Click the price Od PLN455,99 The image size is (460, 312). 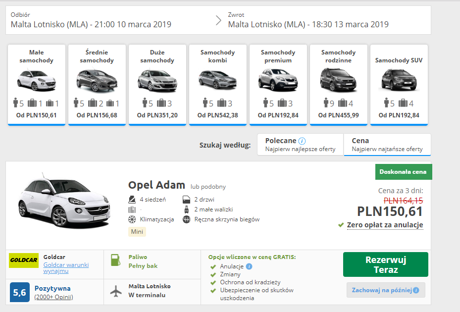[x=339, y=115]
